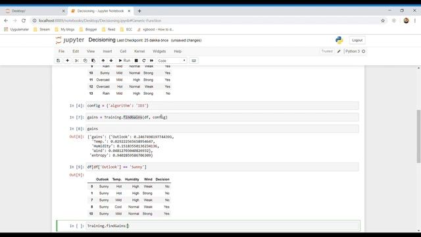This screenshot has height=237, width=421.
Task: Go forward in the browser
Action: 14,20
